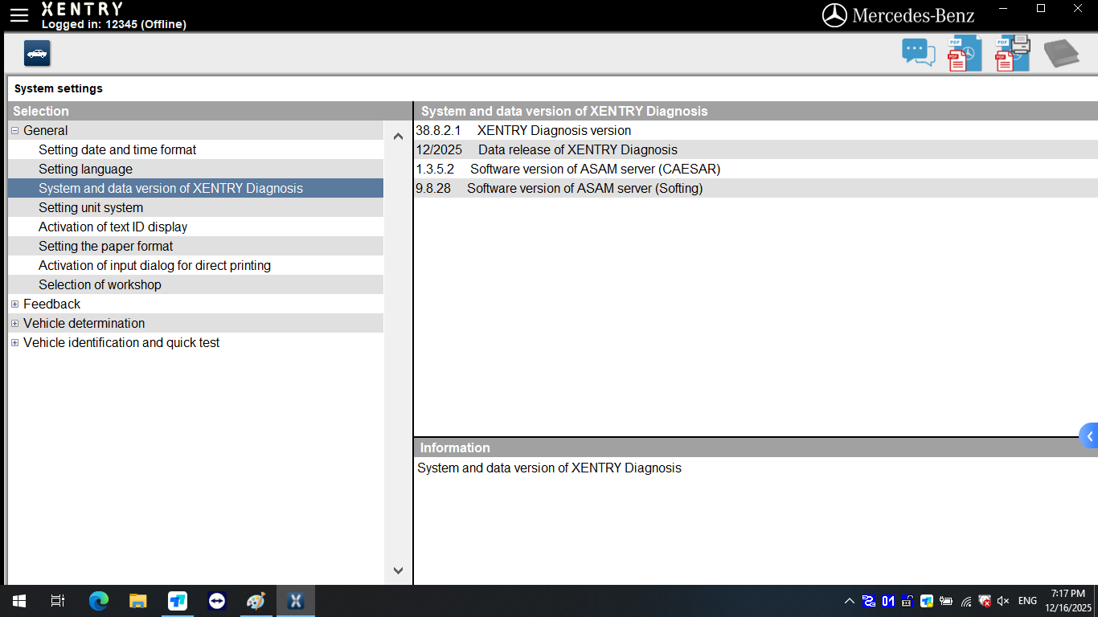Open Selection of workshop
Screen dimensions: 1098x617
[x=100, y=284]
